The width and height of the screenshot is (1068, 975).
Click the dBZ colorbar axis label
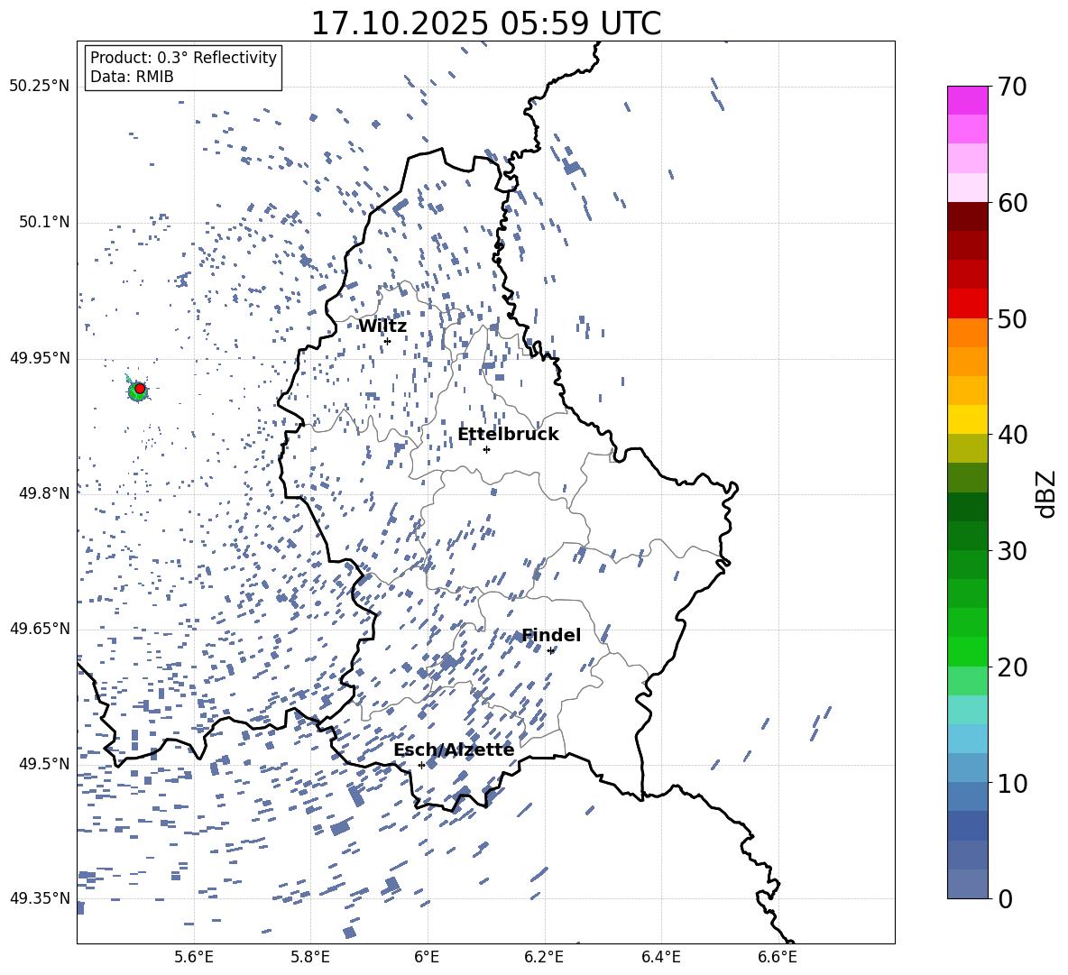(1047, 493)
